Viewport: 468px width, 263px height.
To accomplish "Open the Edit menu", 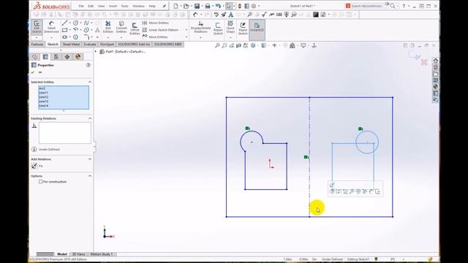I will [91, 6].
